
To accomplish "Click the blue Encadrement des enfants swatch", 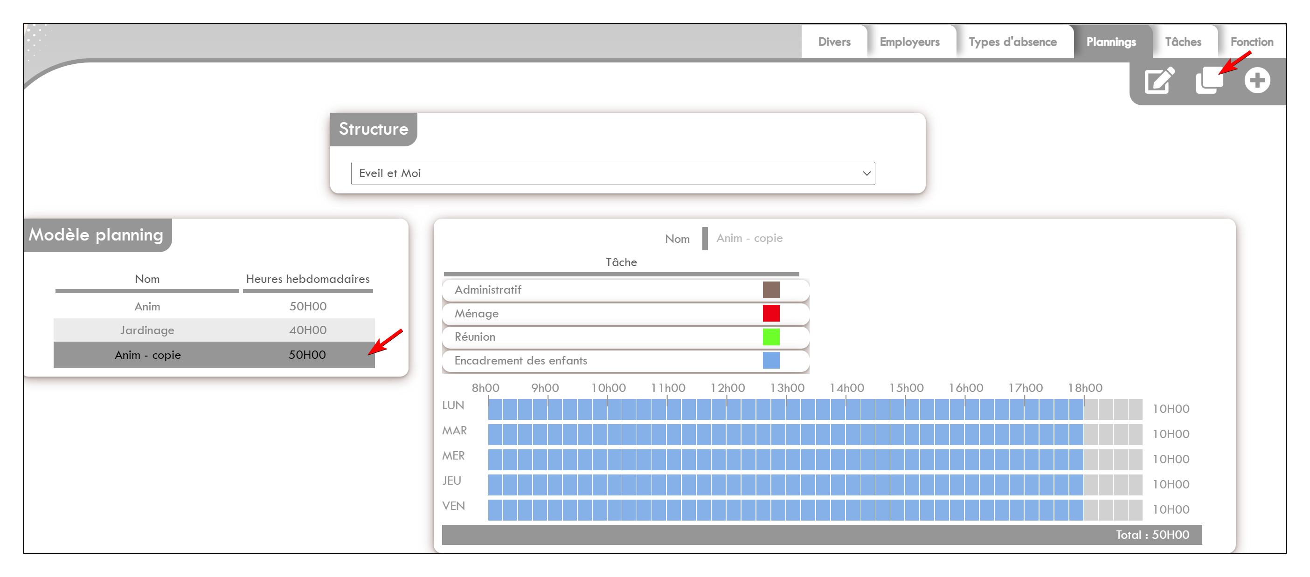I will [x=771, y=360].
